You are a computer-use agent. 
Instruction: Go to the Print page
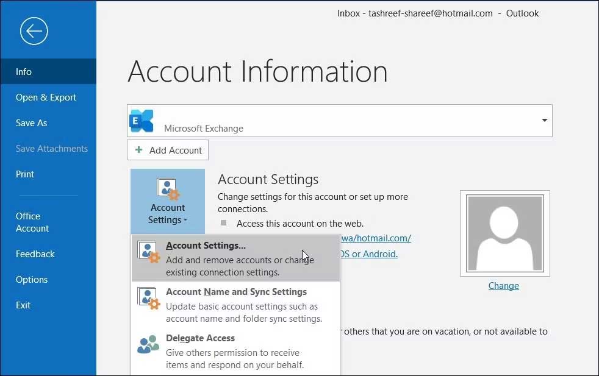[25, 174]
